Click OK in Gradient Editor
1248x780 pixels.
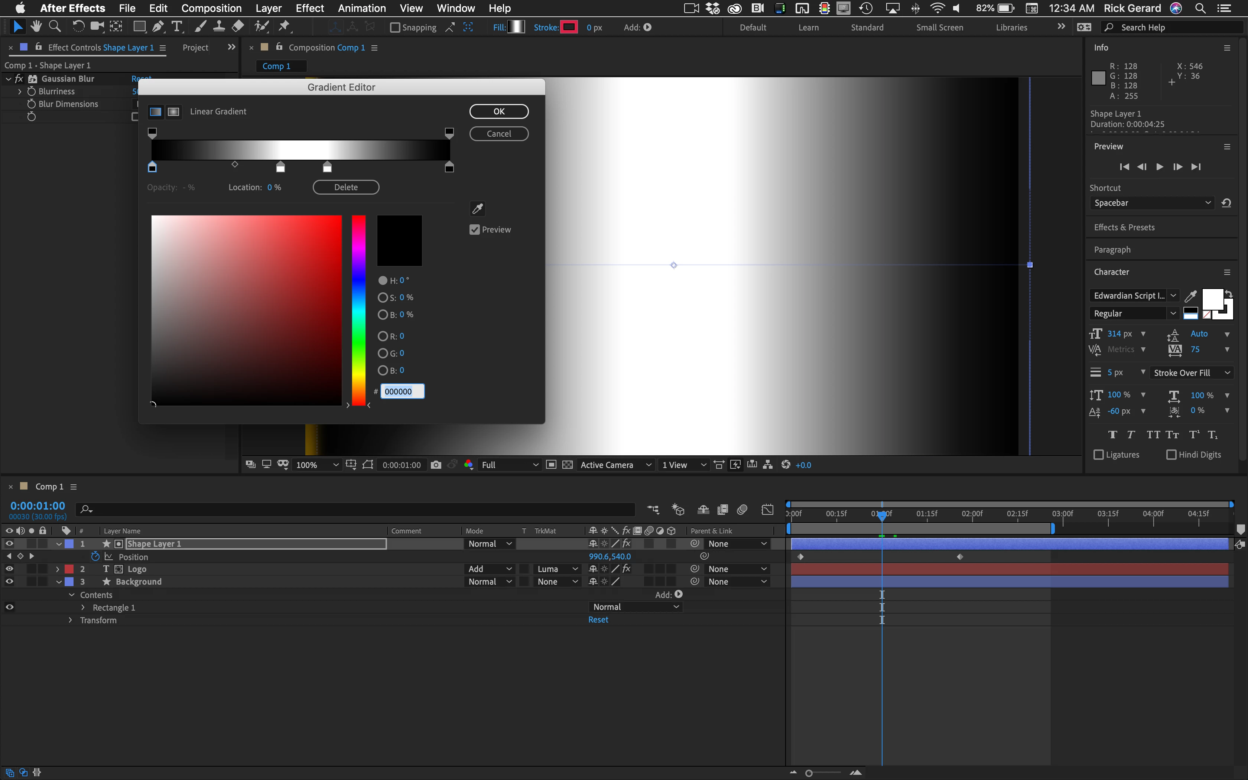499,111
